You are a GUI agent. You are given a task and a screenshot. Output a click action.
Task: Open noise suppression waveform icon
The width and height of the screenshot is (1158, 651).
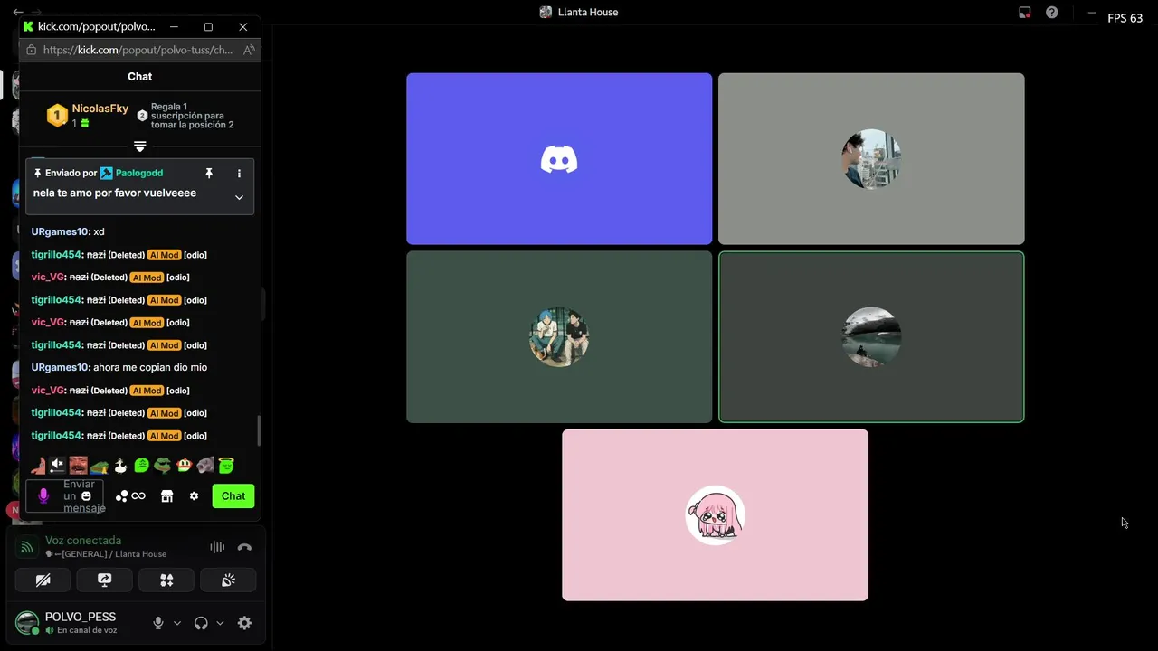click(217, 547)
